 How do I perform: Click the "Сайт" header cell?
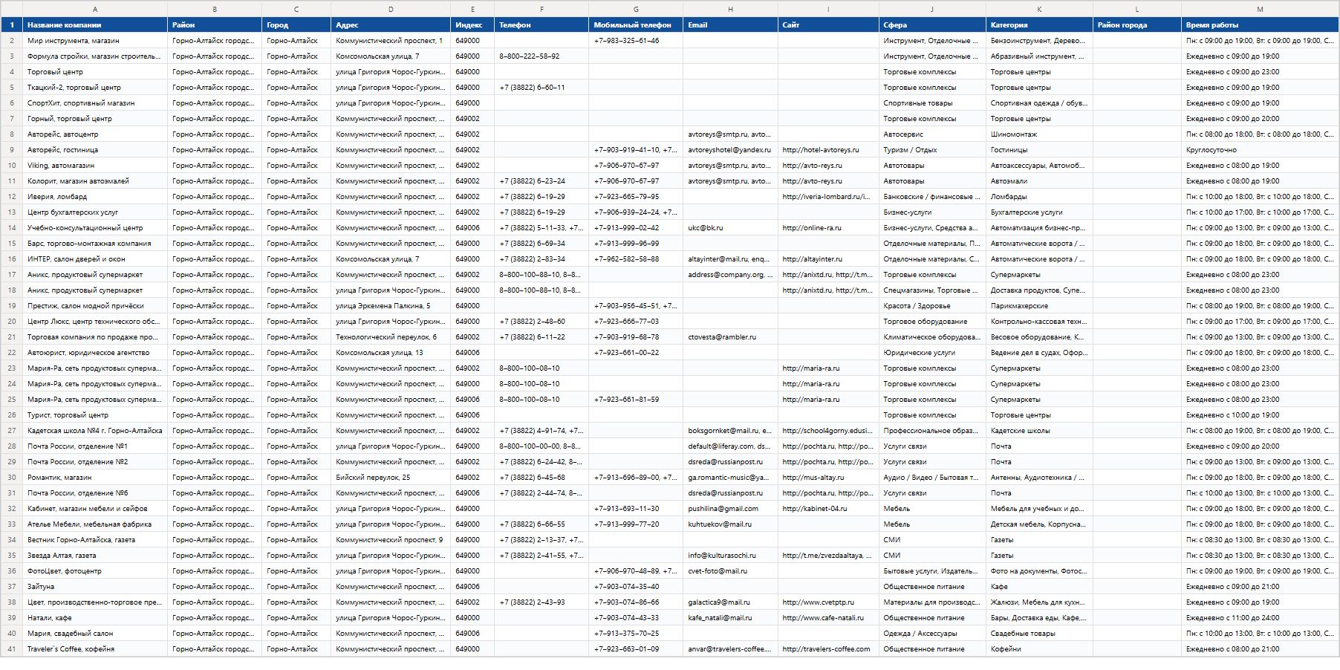(x=828, y=25)
